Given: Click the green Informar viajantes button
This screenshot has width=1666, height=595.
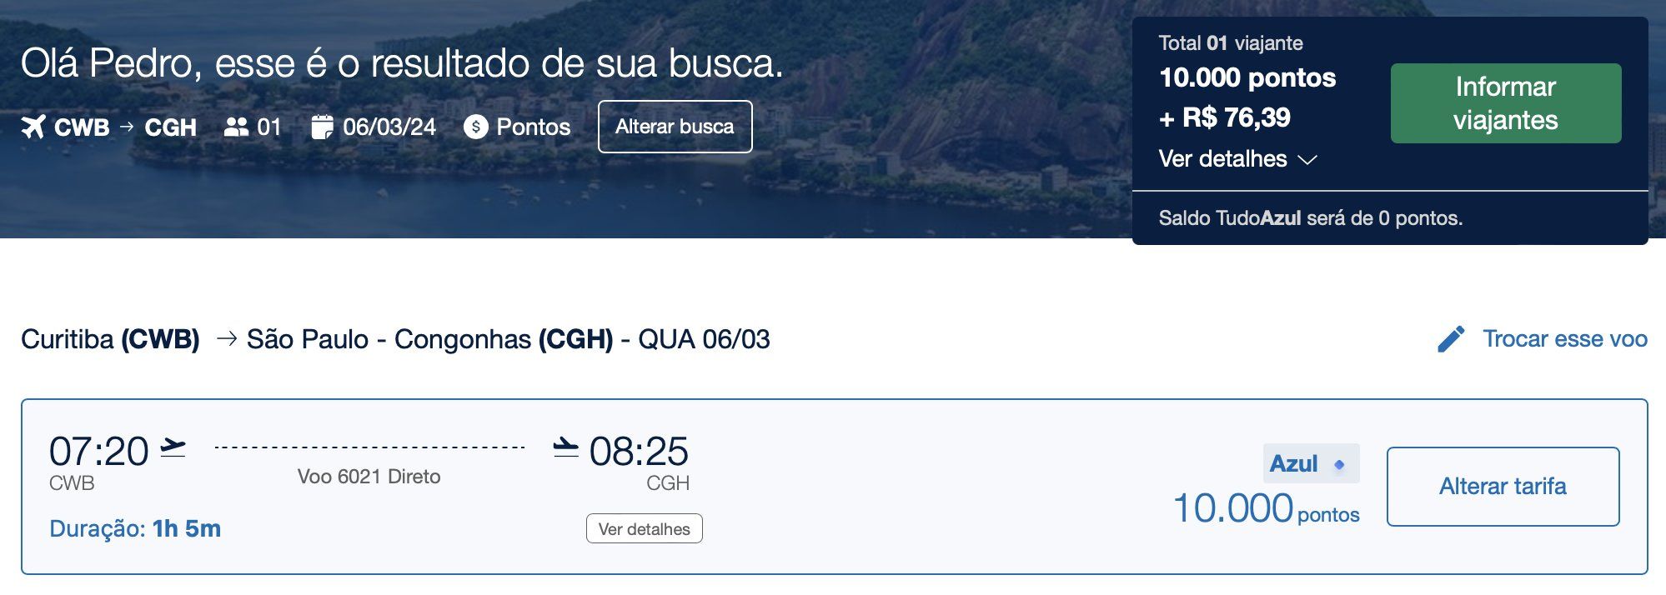Looking at the screenshot, I should (x=1506, y=103).
